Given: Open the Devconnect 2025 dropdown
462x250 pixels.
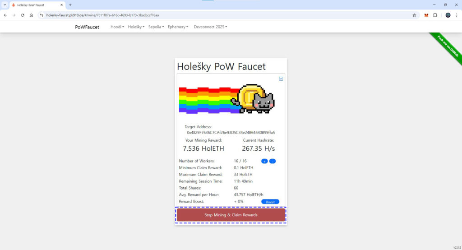Looking at the screenshot, I should [x=210, y=27].
